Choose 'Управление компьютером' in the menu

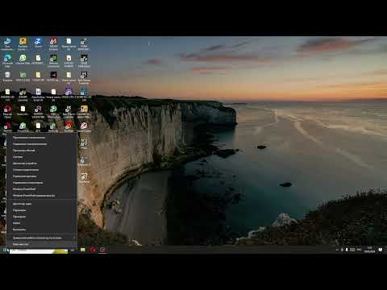(42, 183)
